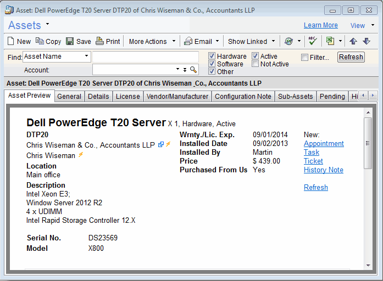Screen dimensions: 383x281
Task: Click the model value X800
Action: coord(96,248)
